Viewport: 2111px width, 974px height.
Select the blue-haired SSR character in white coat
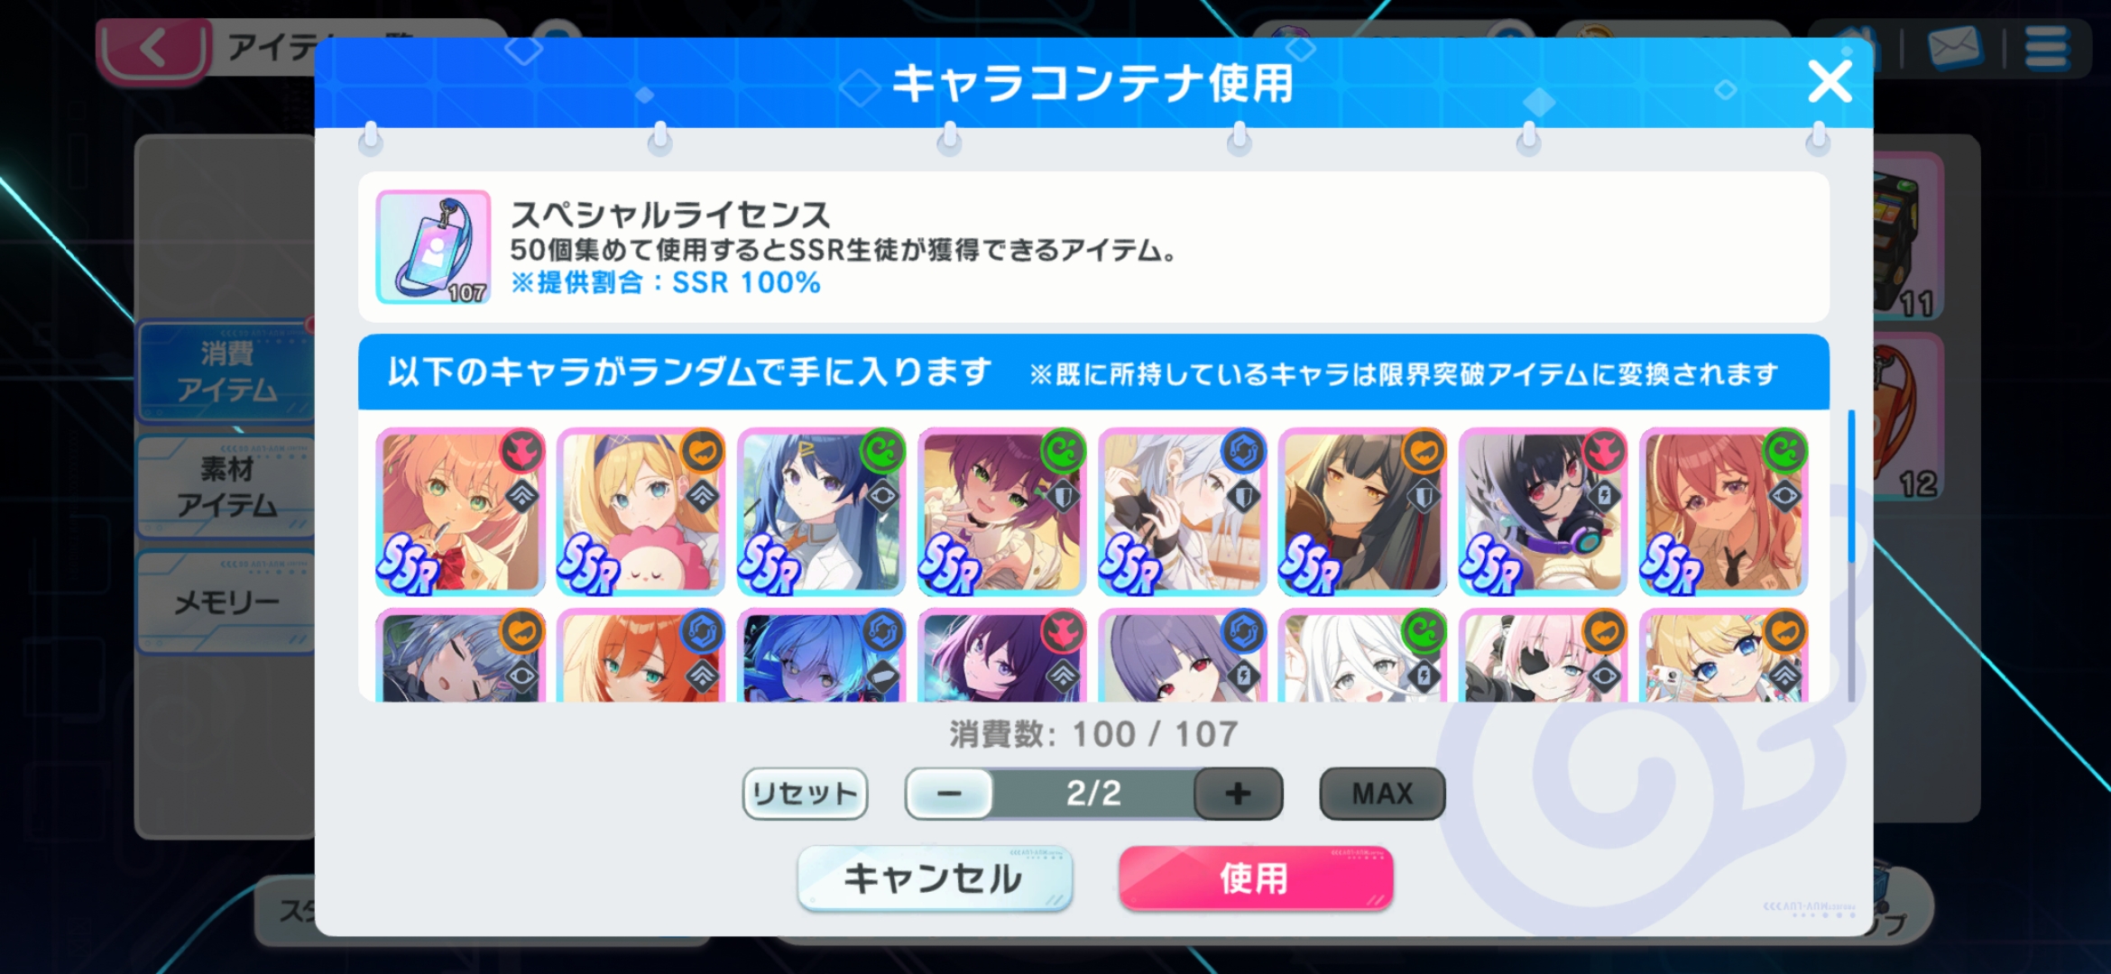pyautogui.click(x=822, y=512)
